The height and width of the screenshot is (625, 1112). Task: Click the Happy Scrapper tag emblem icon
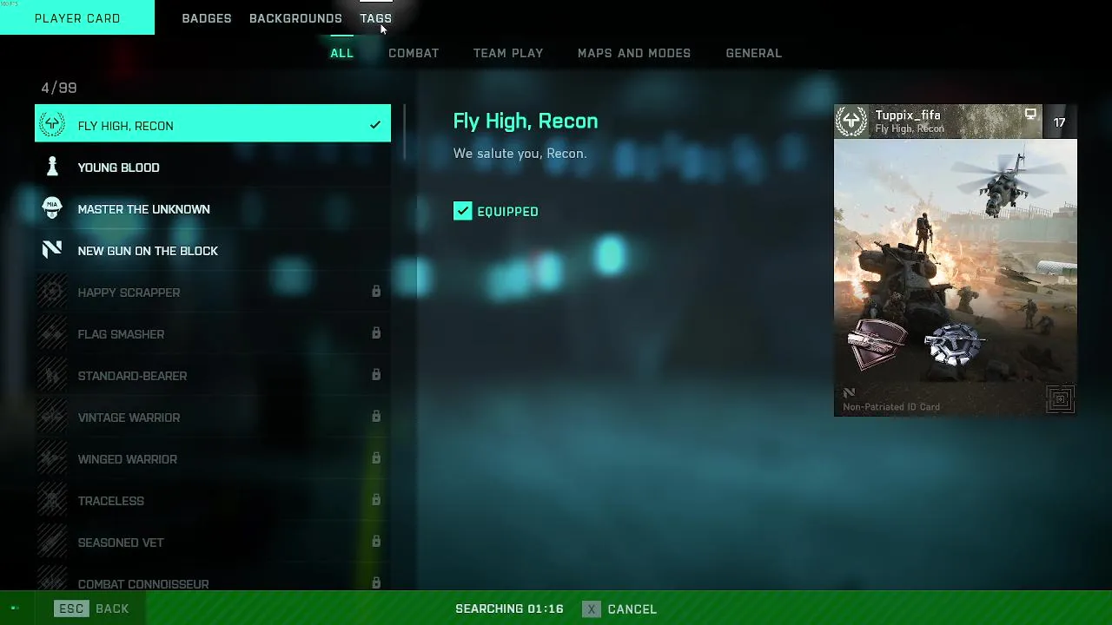tap(52, 292)
